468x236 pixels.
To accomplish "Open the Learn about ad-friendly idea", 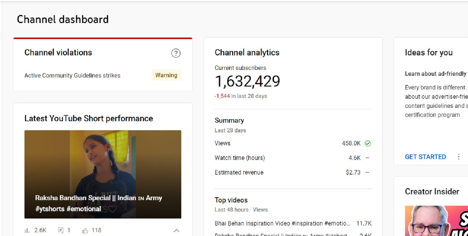I will 436,73.
